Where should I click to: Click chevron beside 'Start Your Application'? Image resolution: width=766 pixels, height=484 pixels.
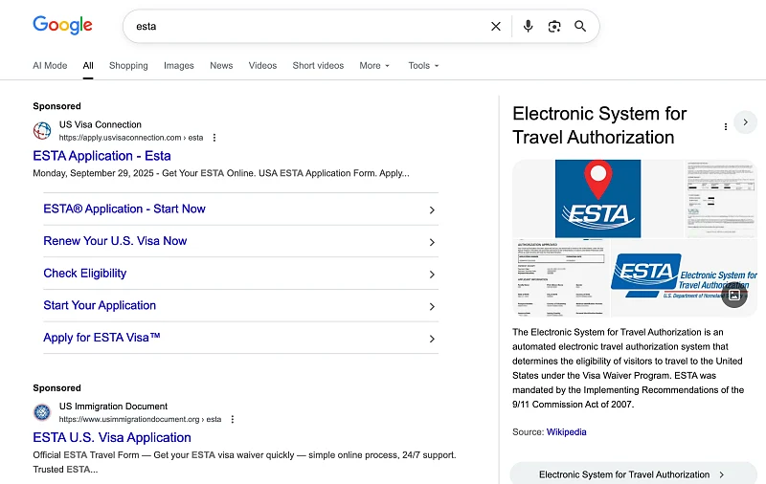click(x=432, y=306)
